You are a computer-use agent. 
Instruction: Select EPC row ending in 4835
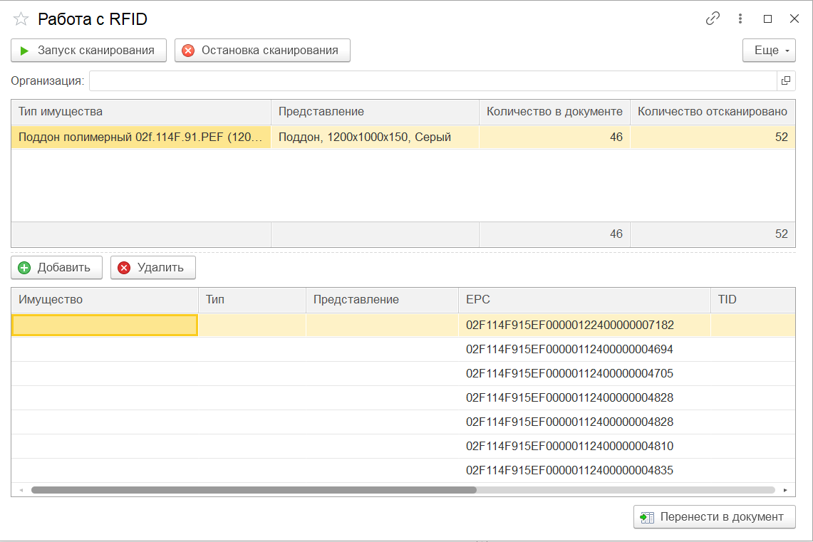(569, 471)
